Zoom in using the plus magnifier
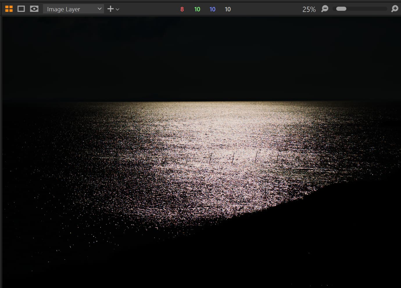 click(394, 9)
